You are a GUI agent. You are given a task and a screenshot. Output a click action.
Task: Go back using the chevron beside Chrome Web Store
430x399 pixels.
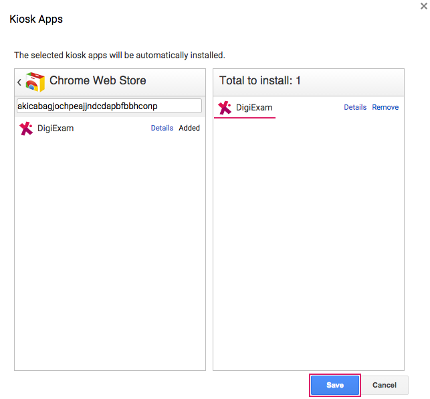19,82
